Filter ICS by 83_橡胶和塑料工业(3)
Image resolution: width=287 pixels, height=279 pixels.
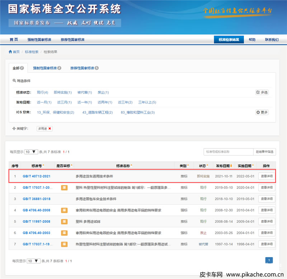point(138,112)
